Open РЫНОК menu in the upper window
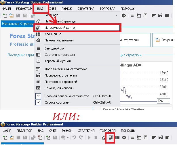Viewport: 177px width, 164px height. tap(67, 9)
